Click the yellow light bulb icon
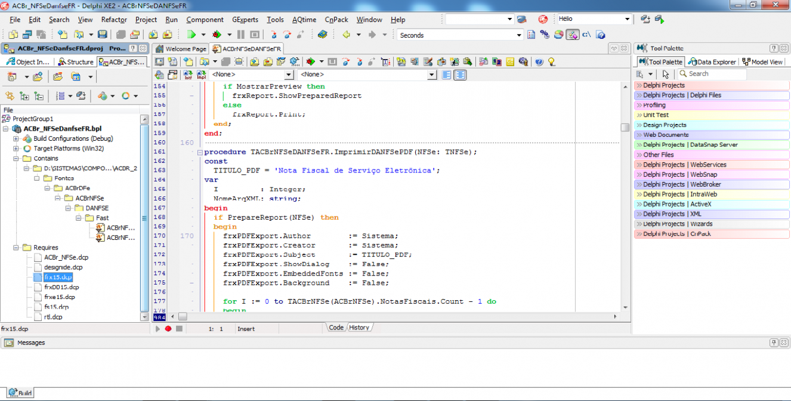The height and width of the screenshot is (401, 791). click(x=551, y=61)
